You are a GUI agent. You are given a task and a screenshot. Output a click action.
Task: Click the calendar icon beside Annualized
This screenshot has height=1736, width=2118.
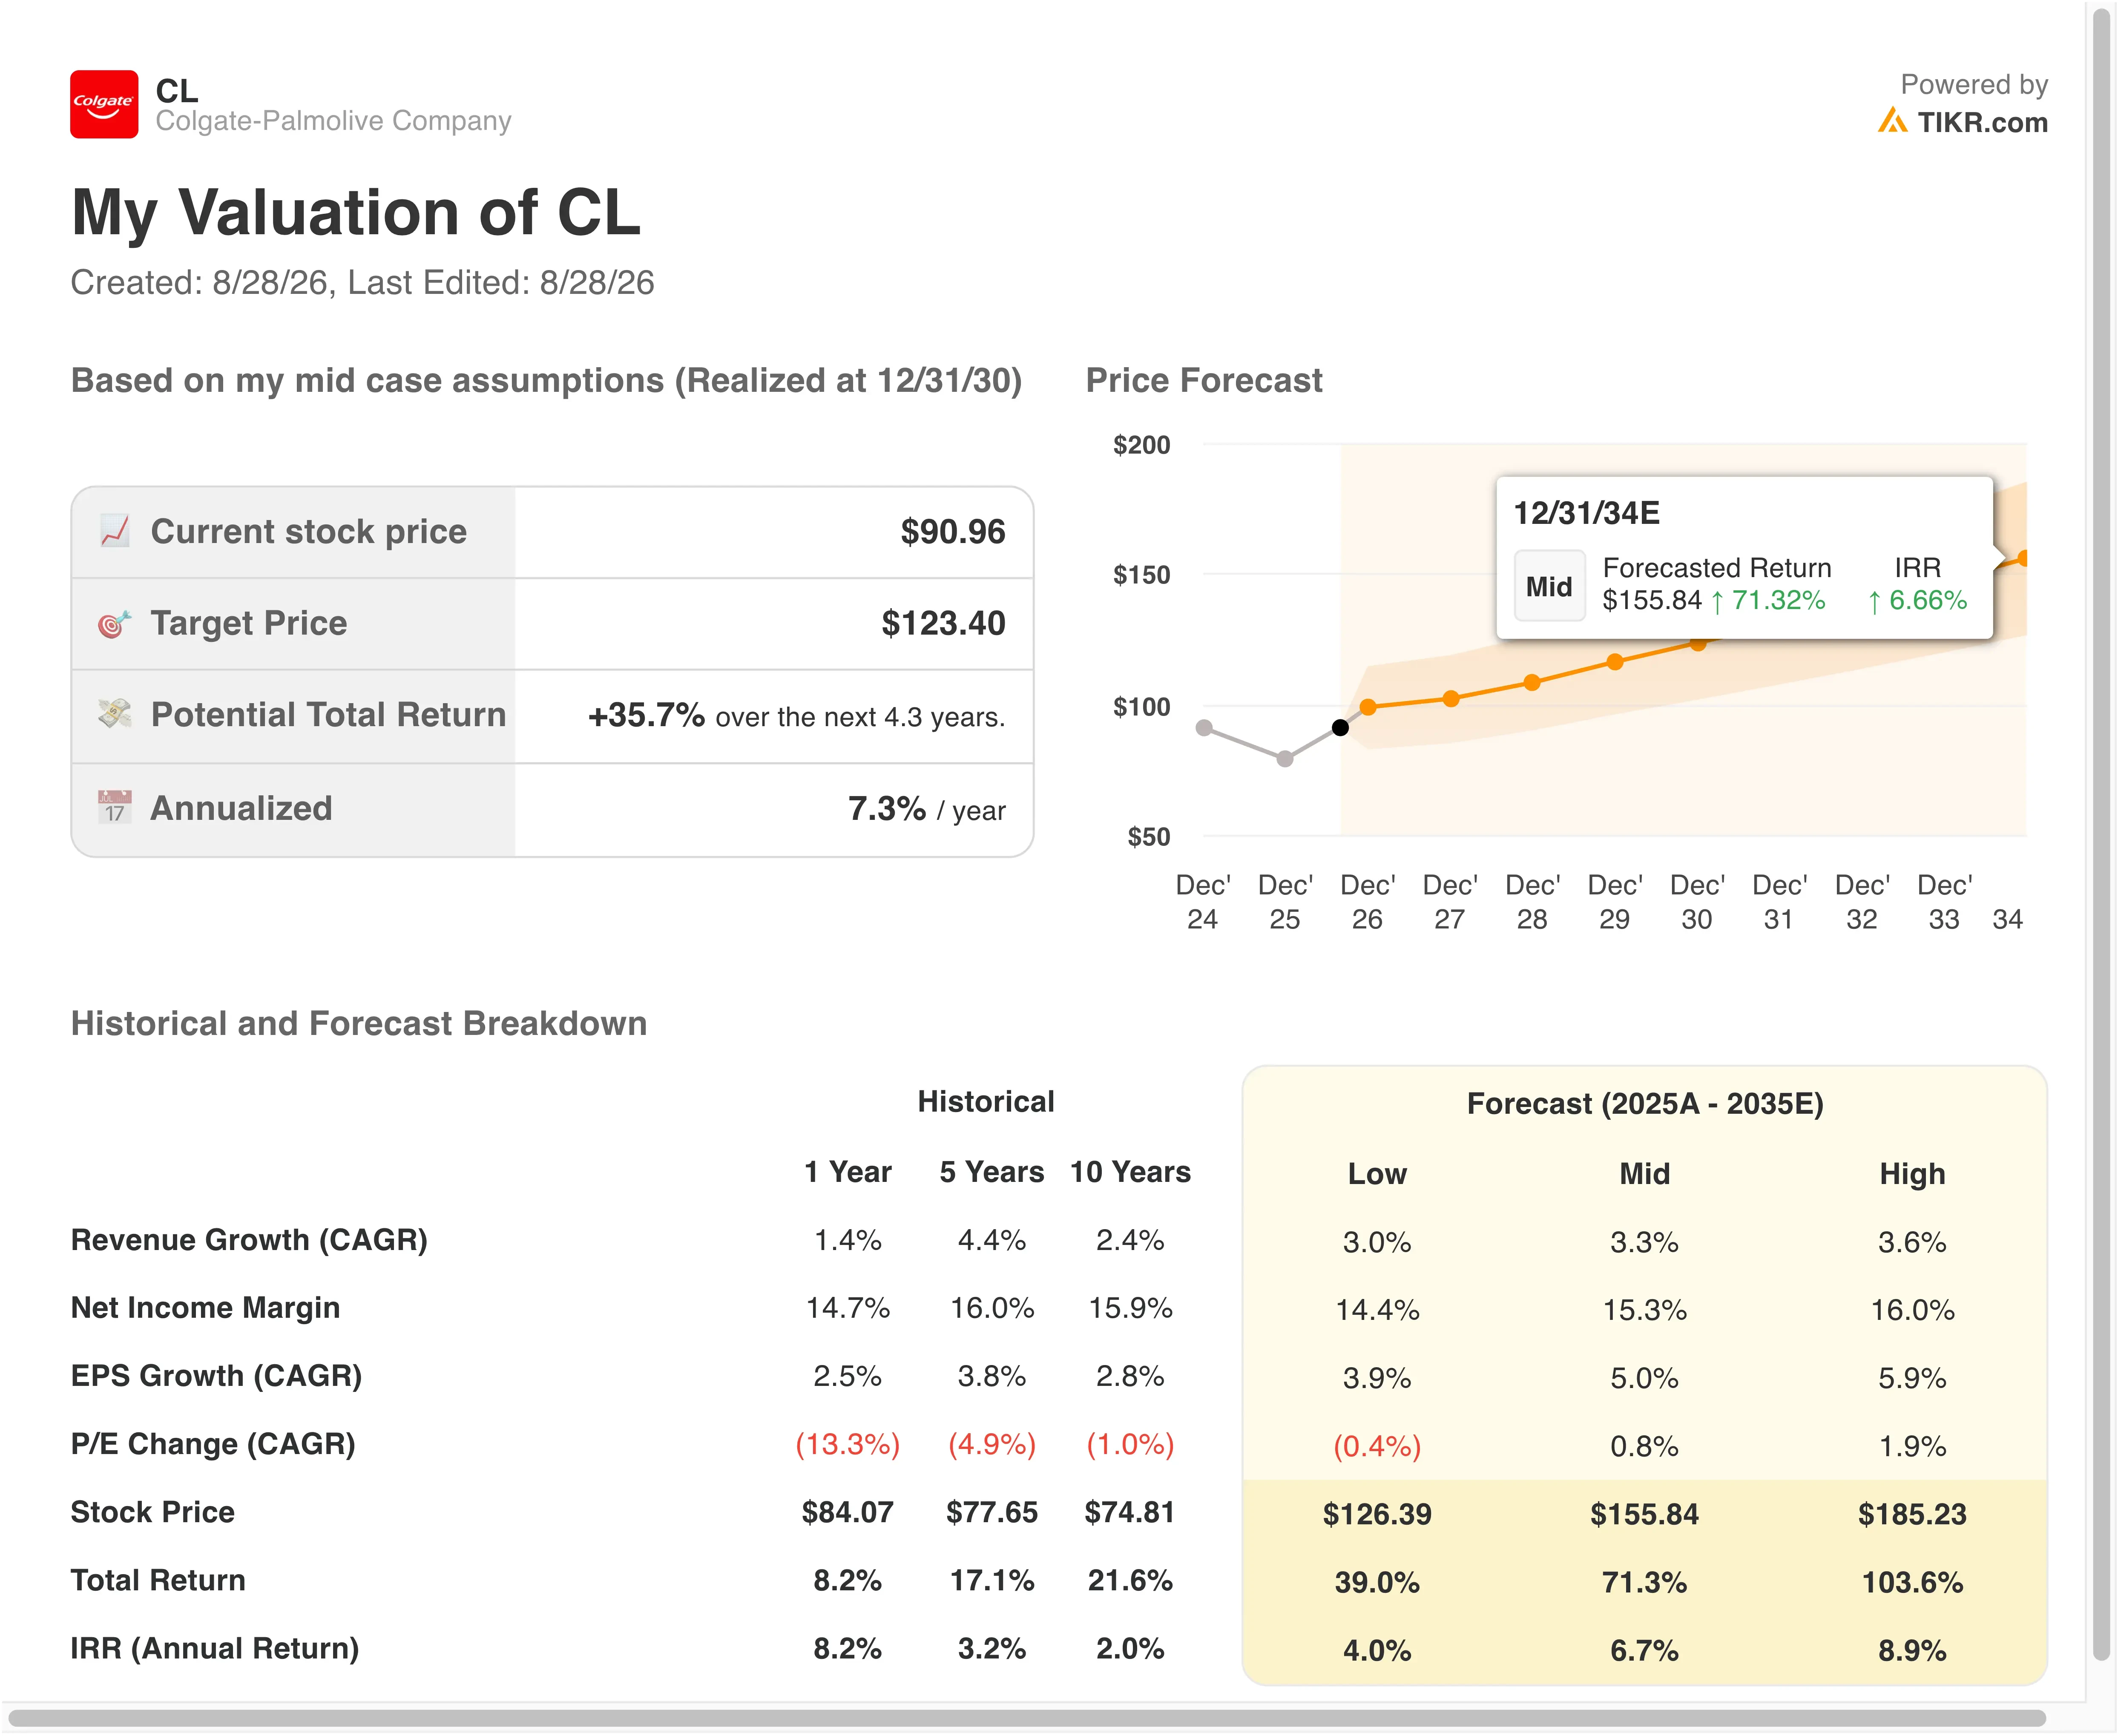pyautogui.click(x=115, y=807)
